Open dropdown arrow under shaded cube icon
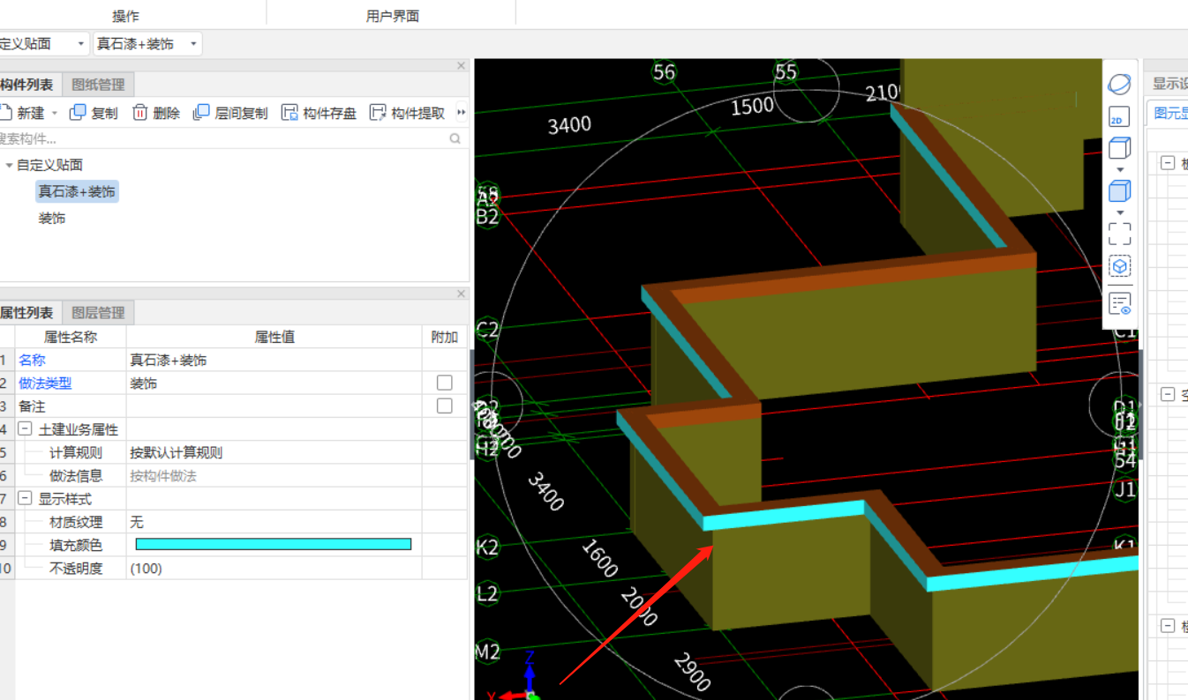Viewport: 1188px width, 700px height. tap(1120, 212)
